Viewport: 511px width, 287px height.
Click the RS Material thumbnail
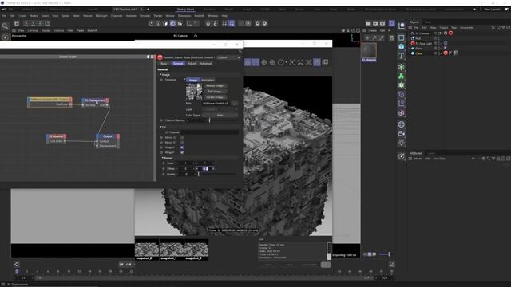tap(369, 51)
